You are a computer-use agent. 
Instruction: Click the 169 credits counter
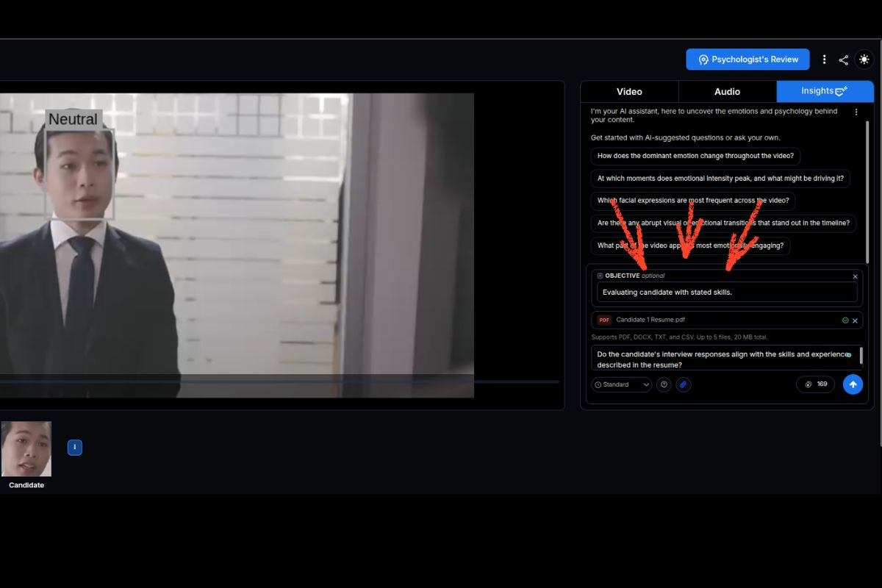(x=815, y=384)
